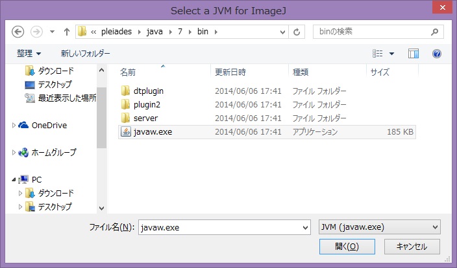
Task: Select java in the address path
Action: click(x=154, y=31)
